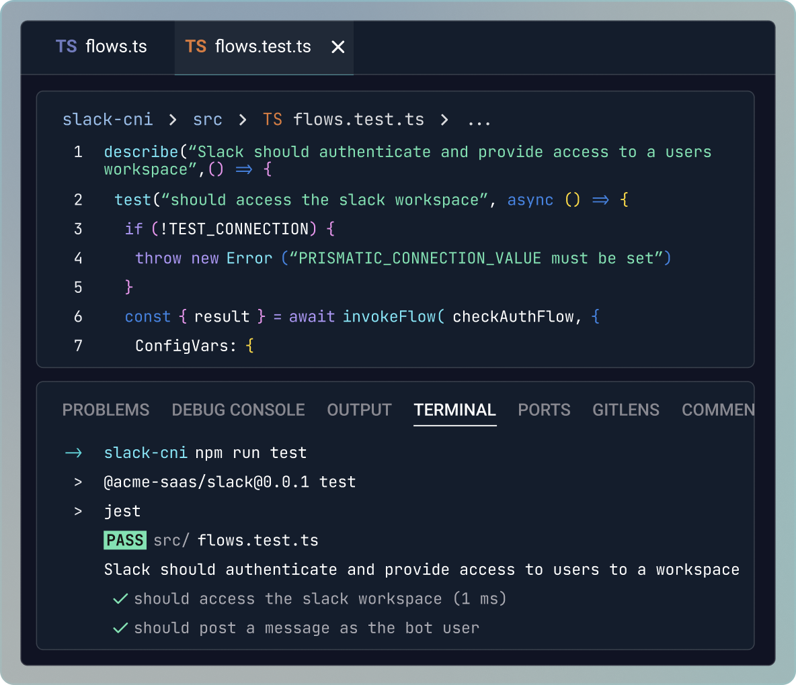Open the OUTPUT panel
Image resolution: width=796 pixels, height=685 pixels.
click(x=359, y=410)
